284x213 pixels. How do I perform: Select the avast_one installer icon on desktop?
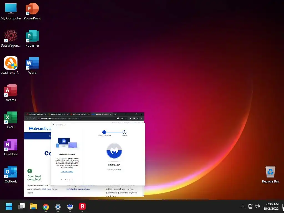tap(11, 65)
